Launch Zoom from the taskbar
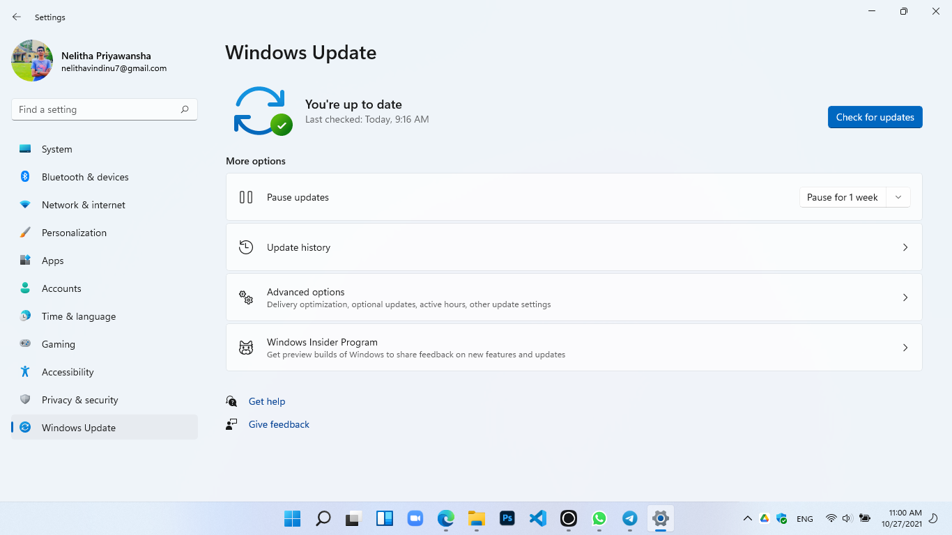Screen dimensions: 952x535 tap(415, 518)
